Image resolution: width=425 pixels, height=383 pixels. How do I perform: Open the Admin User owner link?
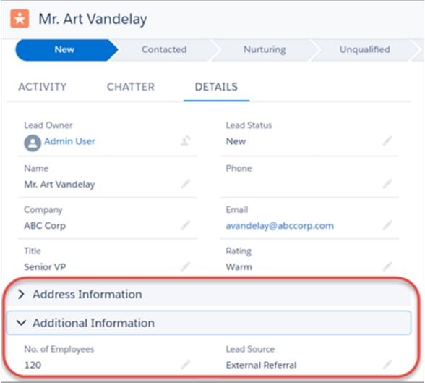coord(69,141)
